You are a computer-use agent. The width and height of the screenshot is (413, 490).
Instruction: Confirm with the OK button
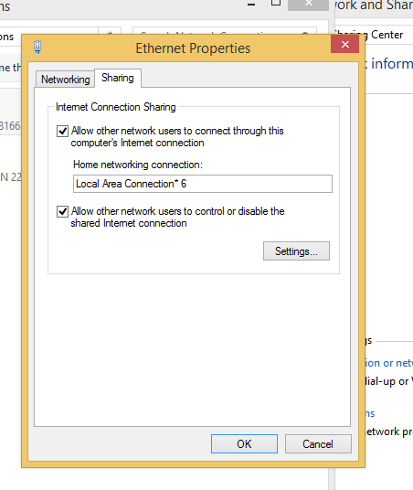pyautogui.click(x=244, y=443)
